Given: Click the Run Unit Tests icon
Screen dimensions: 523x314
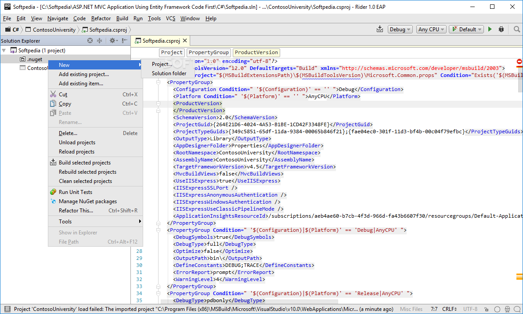Looking at the screenshot, I should [53, 192].
